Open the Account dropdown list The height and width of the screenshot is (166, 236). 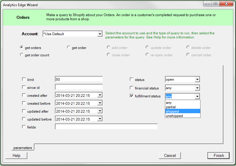pos(100,34)
